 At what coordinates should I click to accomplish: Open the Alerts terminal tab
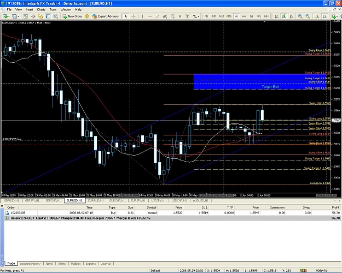click(62, 264)
